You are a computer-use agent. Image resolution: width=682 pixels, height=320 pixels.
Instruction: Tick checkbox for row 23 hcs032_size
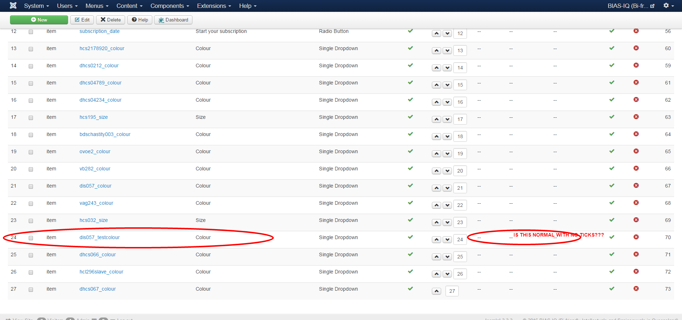pos(31,221)
